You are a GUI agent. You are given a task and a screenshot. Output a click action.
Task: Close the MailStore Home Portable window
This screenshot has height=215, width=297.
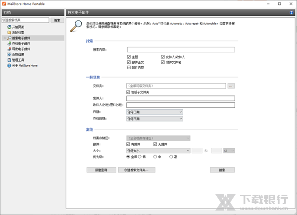coord(291,4)
